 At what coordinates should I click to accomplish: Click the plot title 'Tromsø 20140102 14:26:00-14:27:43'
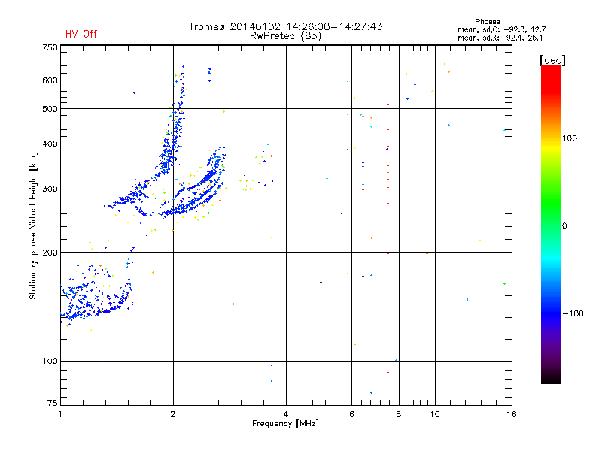coord(285,26)
